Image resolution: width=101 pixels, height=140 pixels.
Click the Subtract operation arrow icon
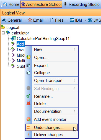click(x=13, y=66)
